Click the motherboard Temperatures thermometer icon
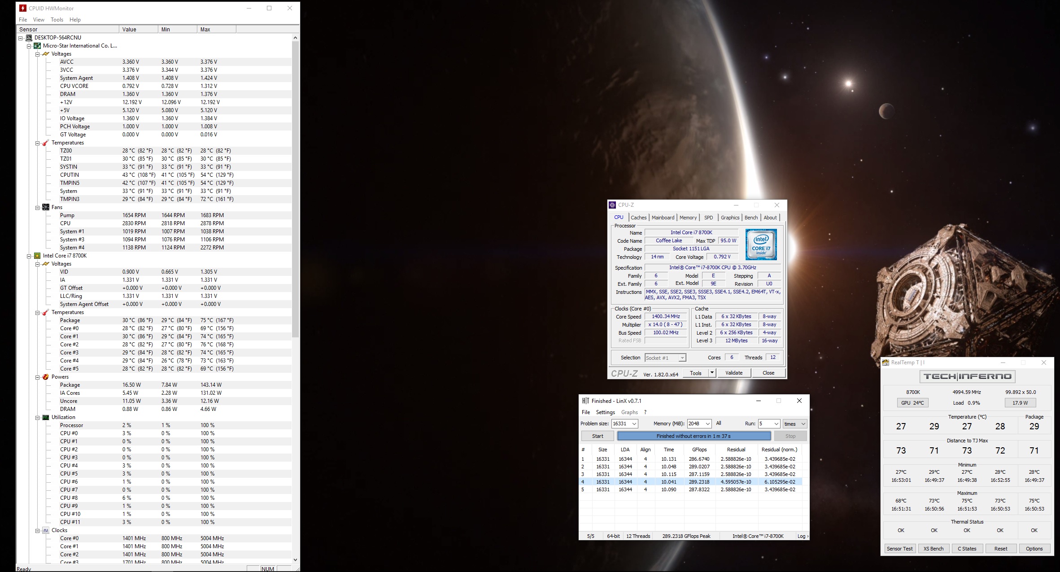 tap(45, 143)
